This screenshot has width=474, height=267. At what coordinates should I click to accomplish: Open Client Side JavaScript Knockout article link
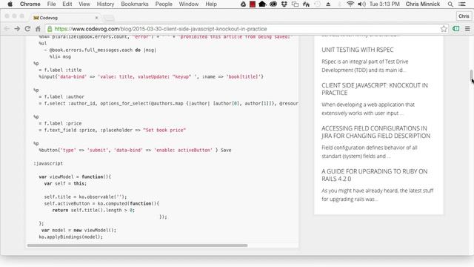point(375,89)
